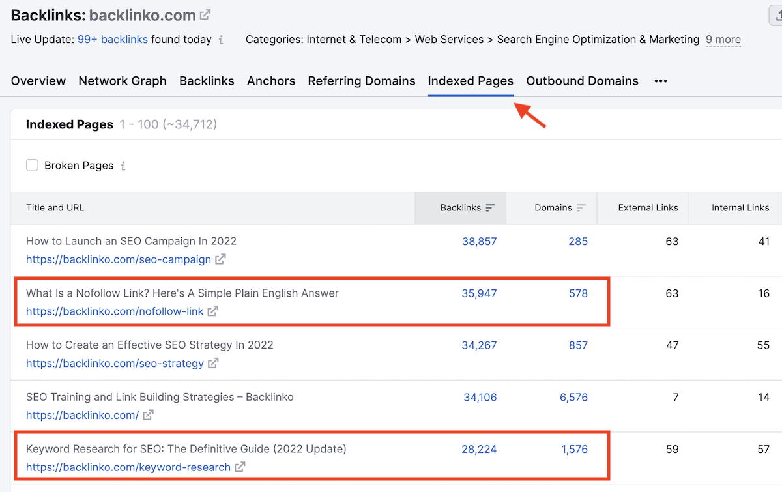Switch to the Anchors tab
The width and height of the screenshot is (782, 492).
coord(271,81)
